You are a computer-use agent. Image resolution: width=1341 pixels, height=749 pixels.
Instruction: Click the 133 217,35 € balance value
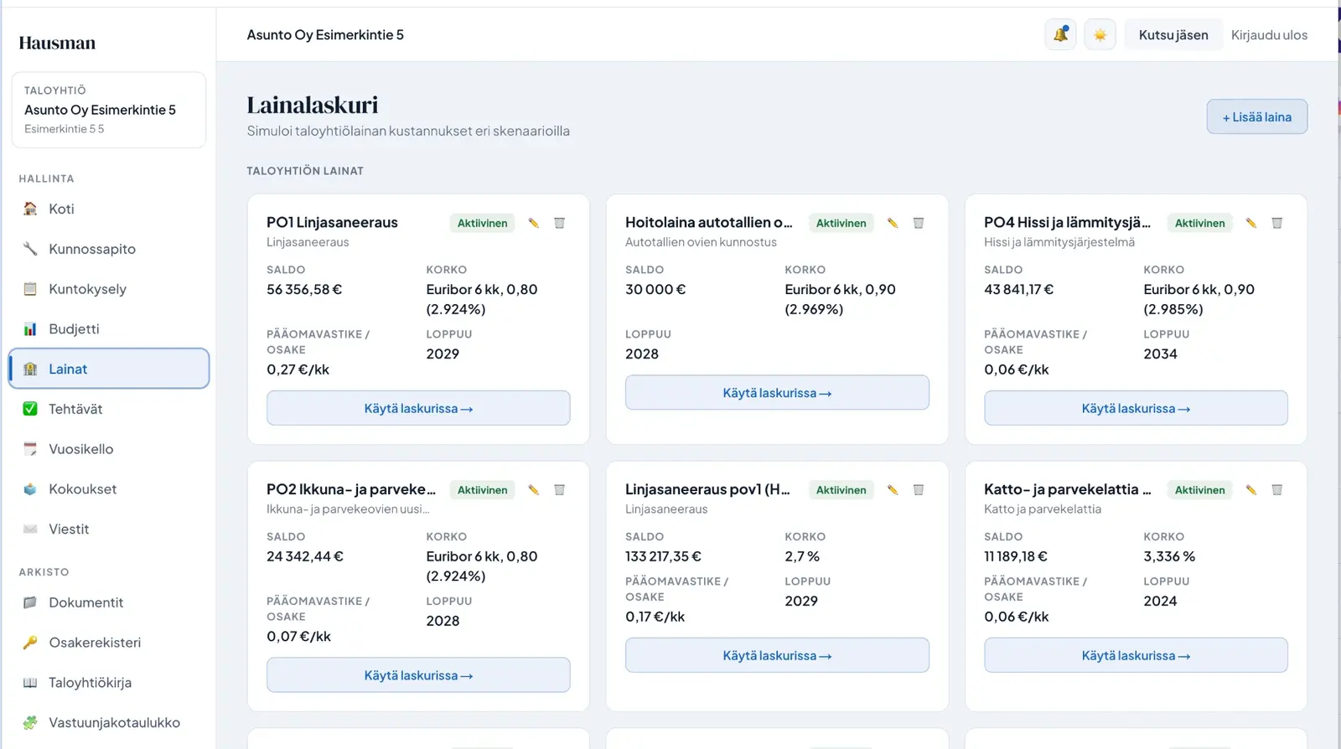click(x=663, y=556)
